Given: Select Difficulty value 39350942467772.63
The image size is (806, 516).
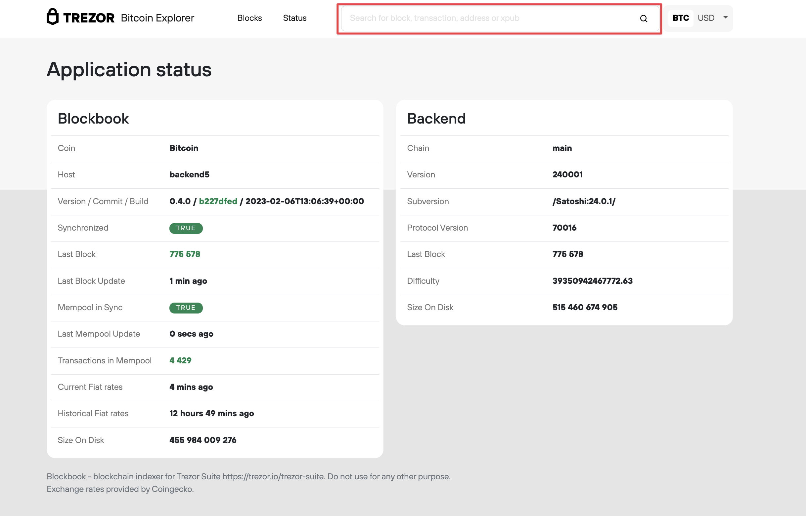Looking at the screenshot, I should click(x=593, y=281).
